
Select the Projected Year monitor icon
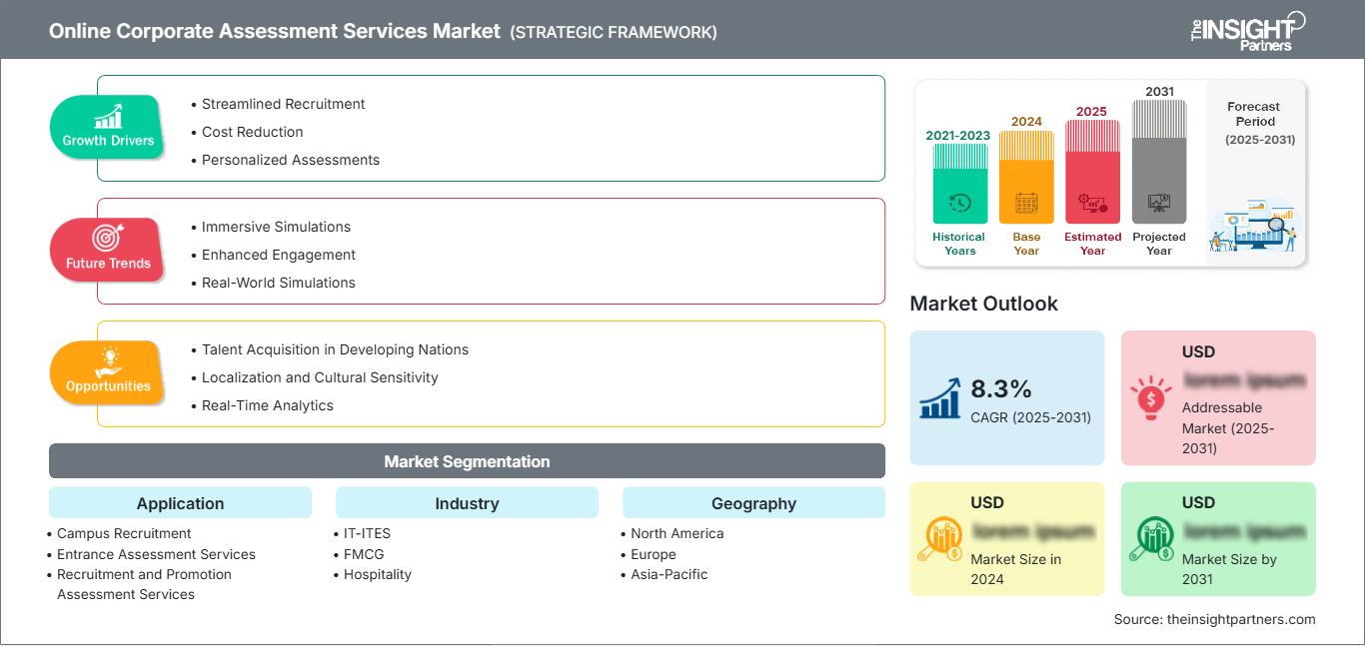pos(1159,203)
